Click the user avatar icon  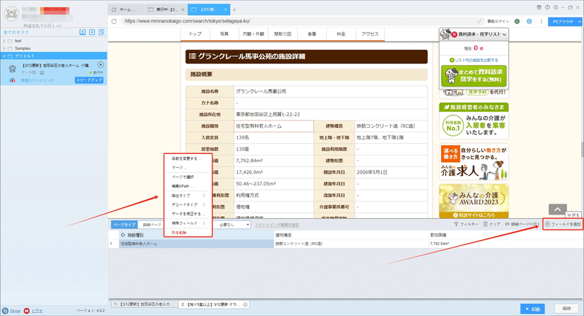pyautogui.click(x=11, y=14)
